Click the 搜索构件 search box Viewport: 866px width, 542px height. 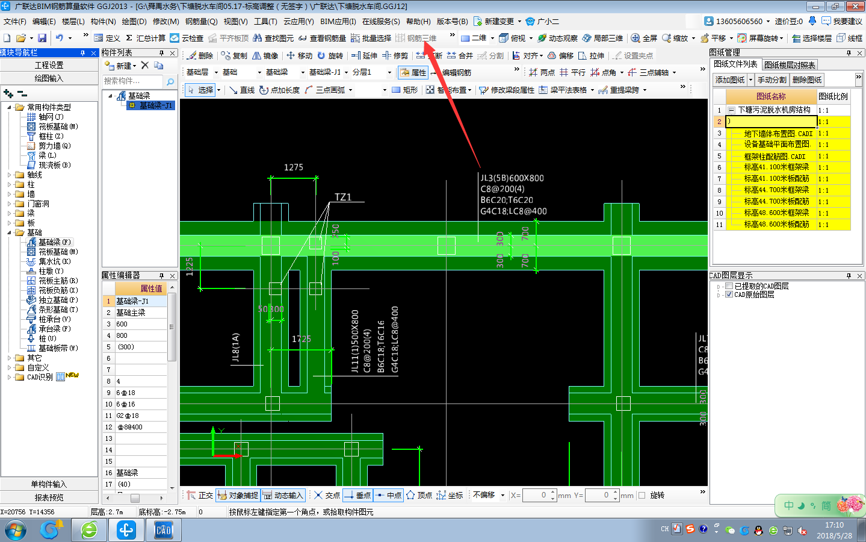[x=132, y=81]
